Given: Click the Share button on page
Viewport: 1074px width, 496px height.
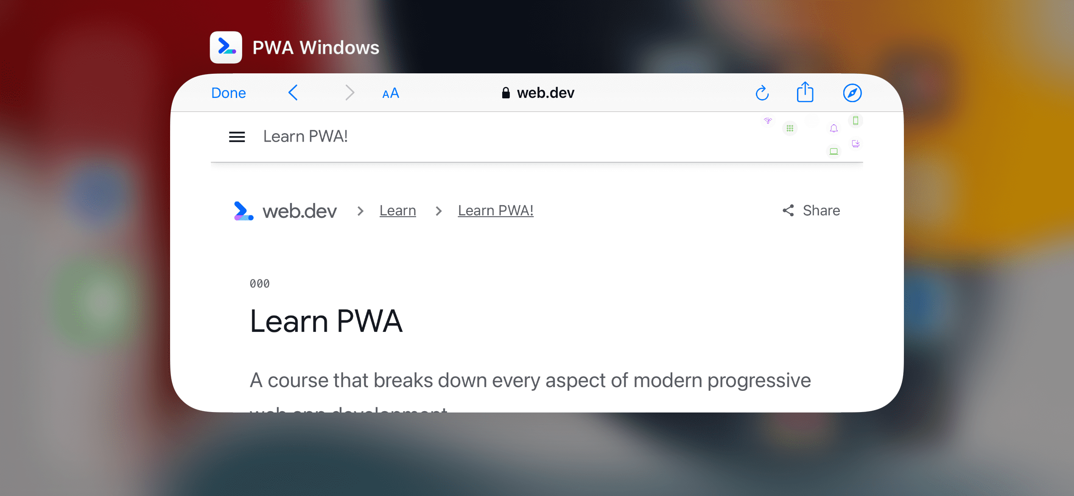Looking at the screenshot, I should (x=812, y=210).
